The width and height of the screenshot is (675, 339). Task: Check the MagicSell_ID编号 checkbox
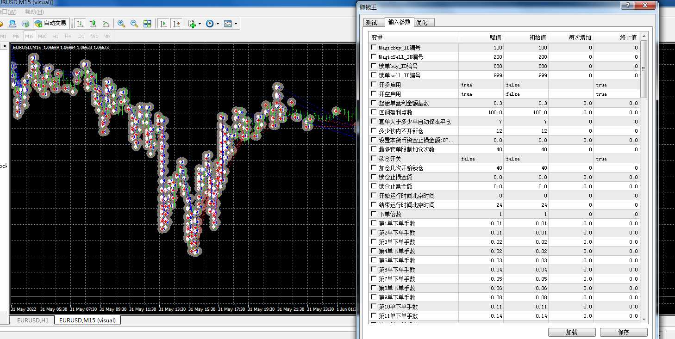(x=374, y=57)
